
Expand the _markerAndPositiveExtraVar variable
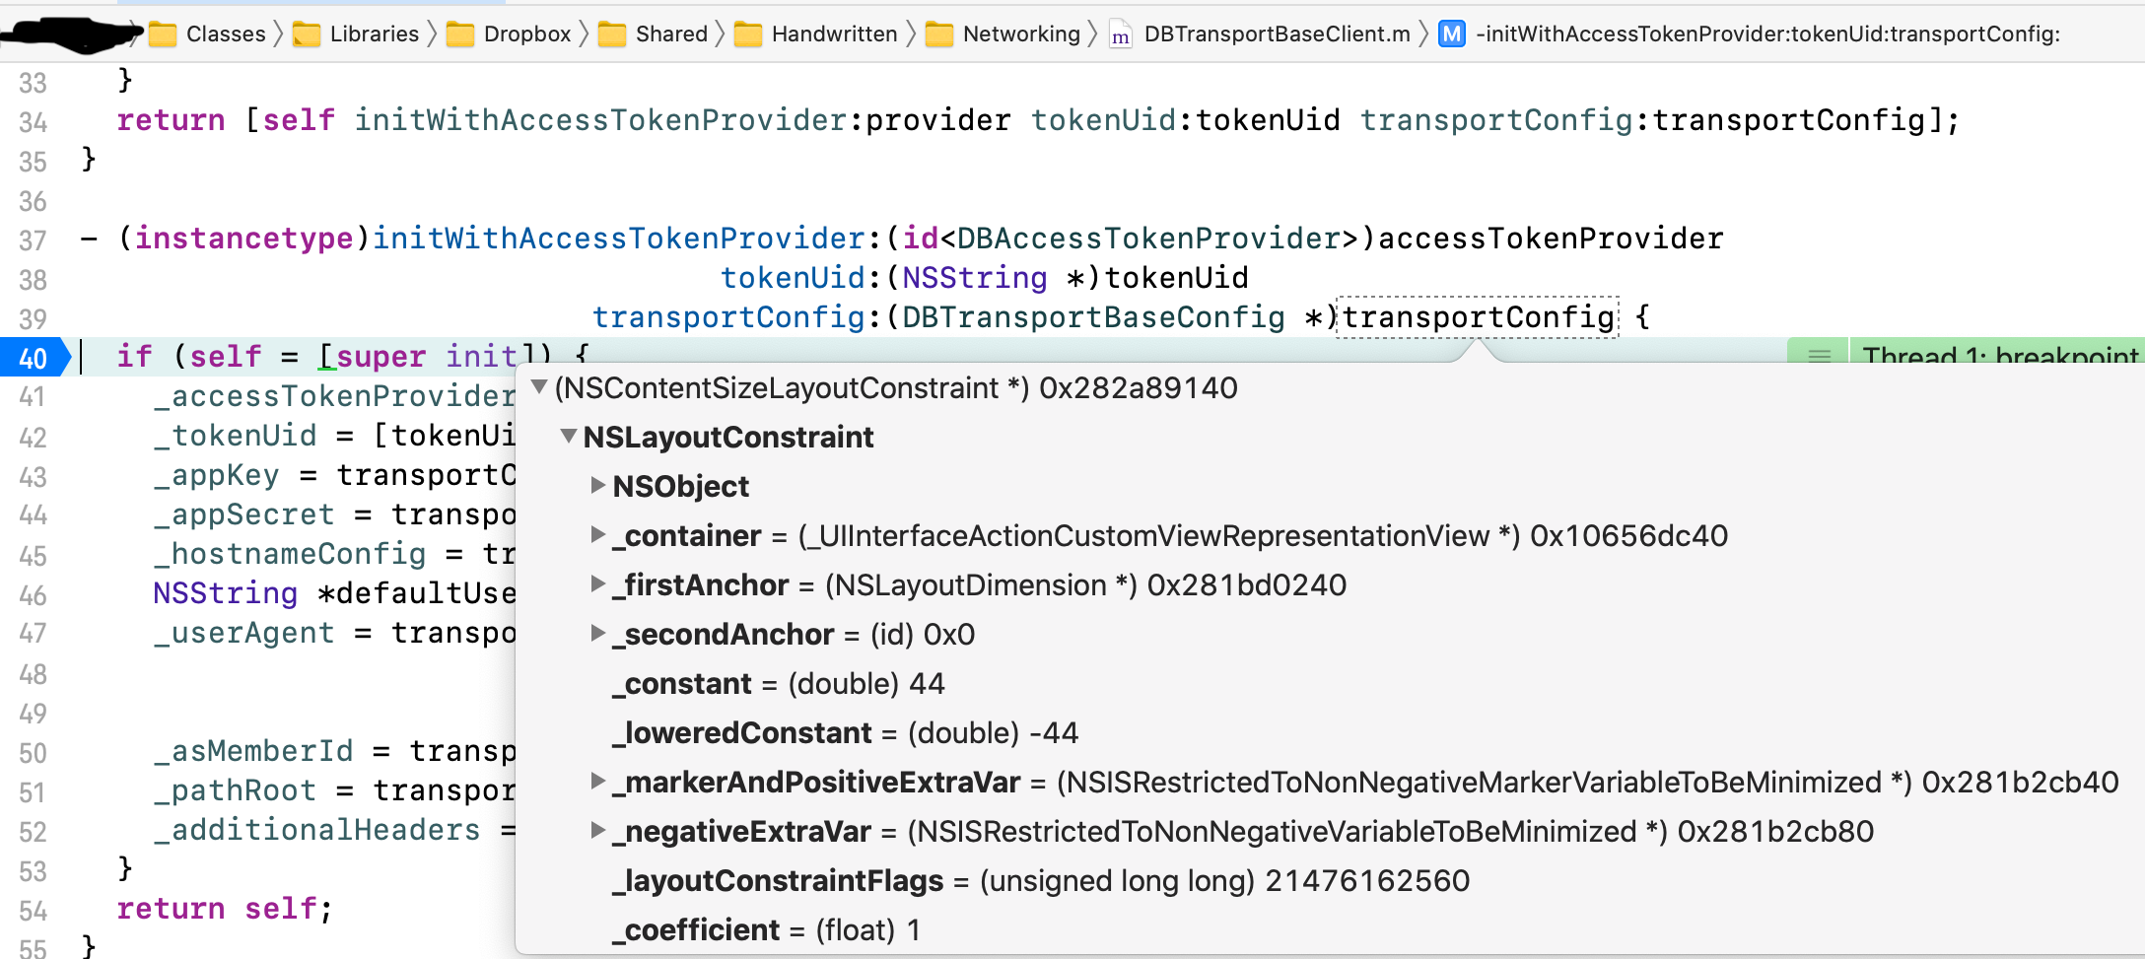[597, 781]
